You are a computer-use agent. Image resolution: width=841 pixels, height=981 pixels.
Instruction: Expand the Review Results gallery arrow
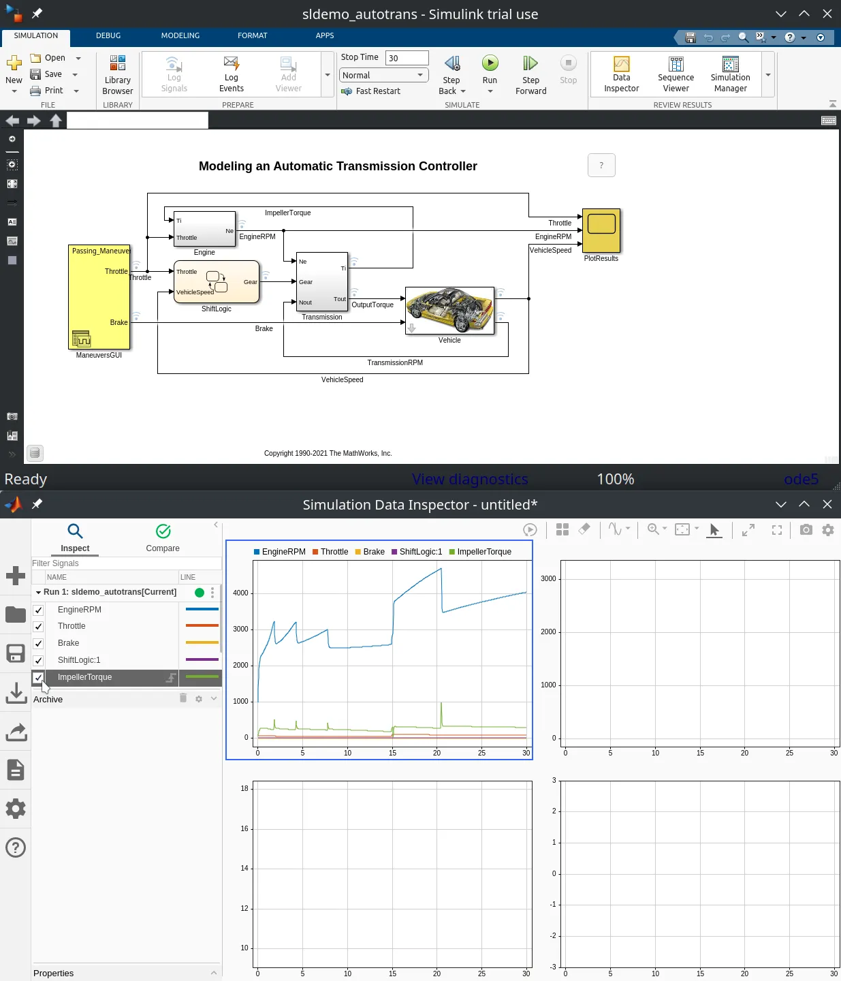[768, 75]
